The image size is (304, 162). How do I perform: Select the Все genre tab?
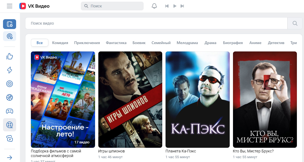[x=40, y=43]
